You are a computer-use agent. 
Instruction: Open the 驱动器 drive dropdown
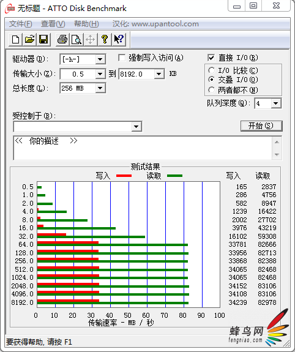pos(100,59)
